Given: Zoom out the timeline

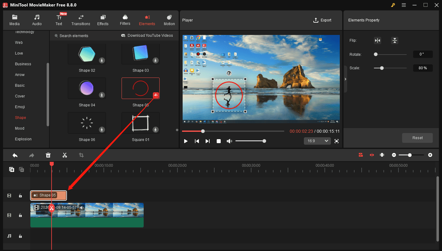Looking at the screenshot, I should [394, 155].
